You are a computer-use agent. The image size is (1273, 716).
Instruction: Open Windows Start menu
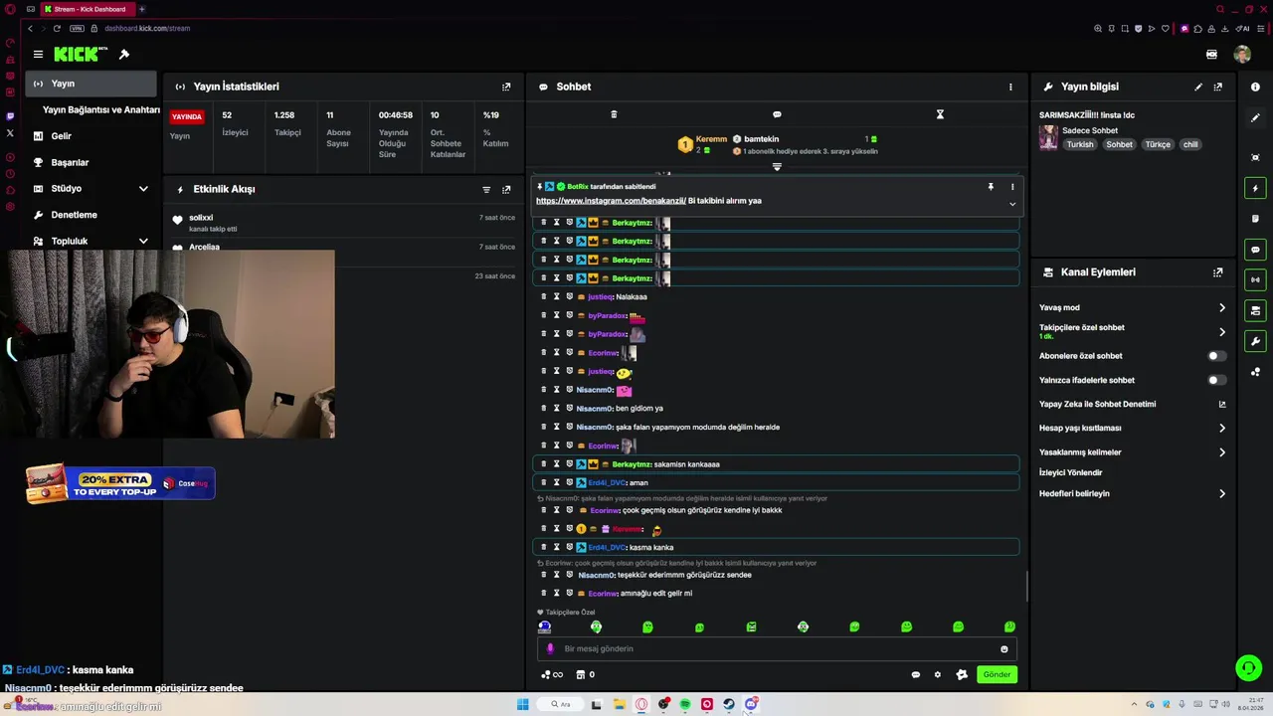(522, 704)
